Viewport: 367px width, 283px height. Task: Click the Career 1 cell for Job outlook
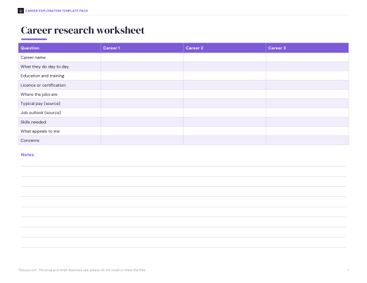point(142,112)
